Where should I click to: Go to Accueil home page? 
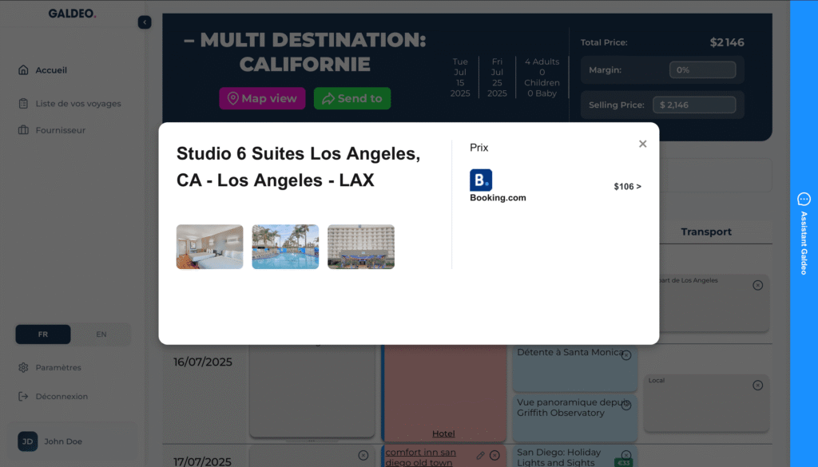51,70
